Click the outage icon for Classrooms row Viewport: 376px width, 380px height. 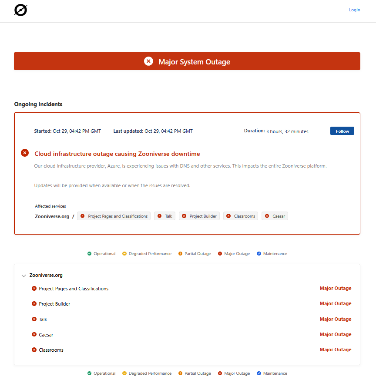pyautogui.click(x=34, y=350)
